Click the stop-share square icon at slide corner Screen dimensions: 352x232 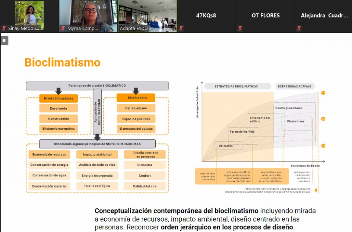(4, 41)
